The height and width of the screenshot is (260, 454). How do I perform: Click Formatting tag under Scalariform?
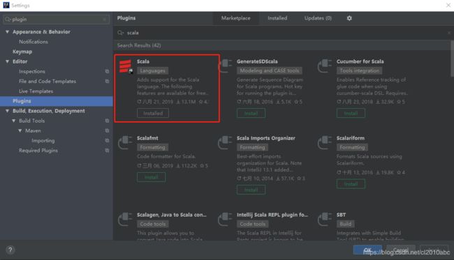[352, 147]
